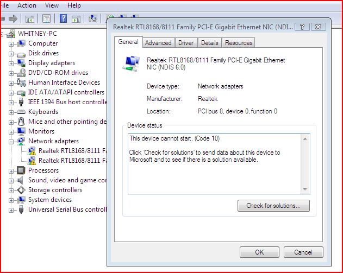
Task: Open the Action menu
Action: click(x=27, y=5)
